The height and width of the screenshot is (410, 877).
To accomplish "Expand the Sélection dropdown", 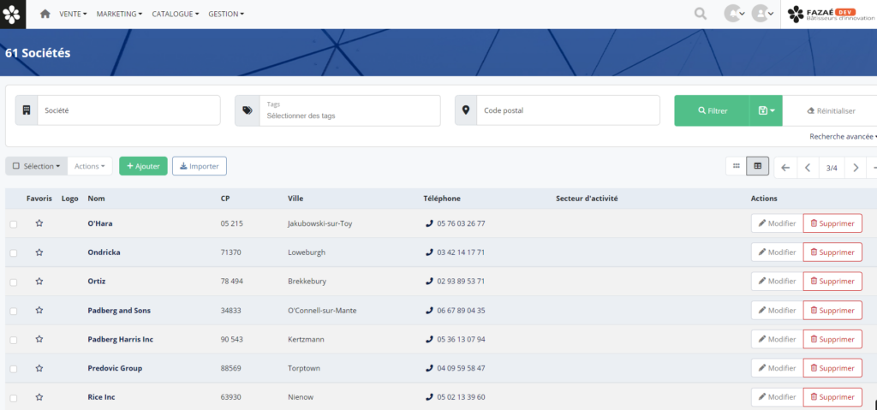I will 36,166.
